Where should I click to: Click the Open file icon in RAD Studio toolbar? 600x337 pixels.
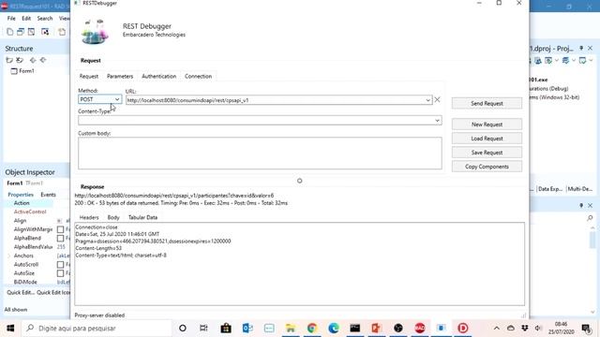(x=62, y=32)
